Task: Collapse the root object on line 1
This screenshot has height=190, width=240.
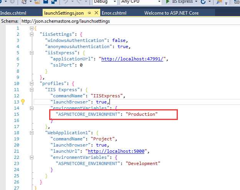Action: pyautogui.click(x=32, y=28)
